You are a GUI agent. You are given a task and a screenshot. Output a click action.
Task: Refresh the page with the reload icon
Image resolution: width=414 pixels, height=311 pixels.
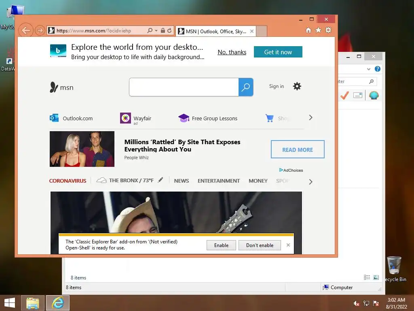click(169, 31)
